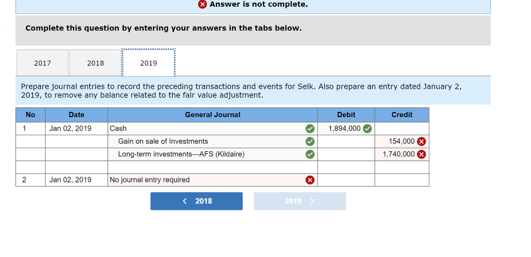531x257 pixels.
Task: Click red X beside No journal entry required
Action: pyautogui.click(x=310, y=180)
